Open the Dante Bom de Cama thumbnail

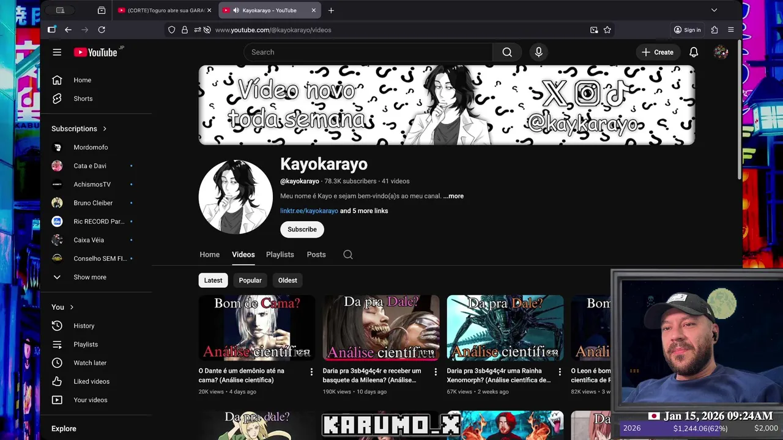click(257, 328)
